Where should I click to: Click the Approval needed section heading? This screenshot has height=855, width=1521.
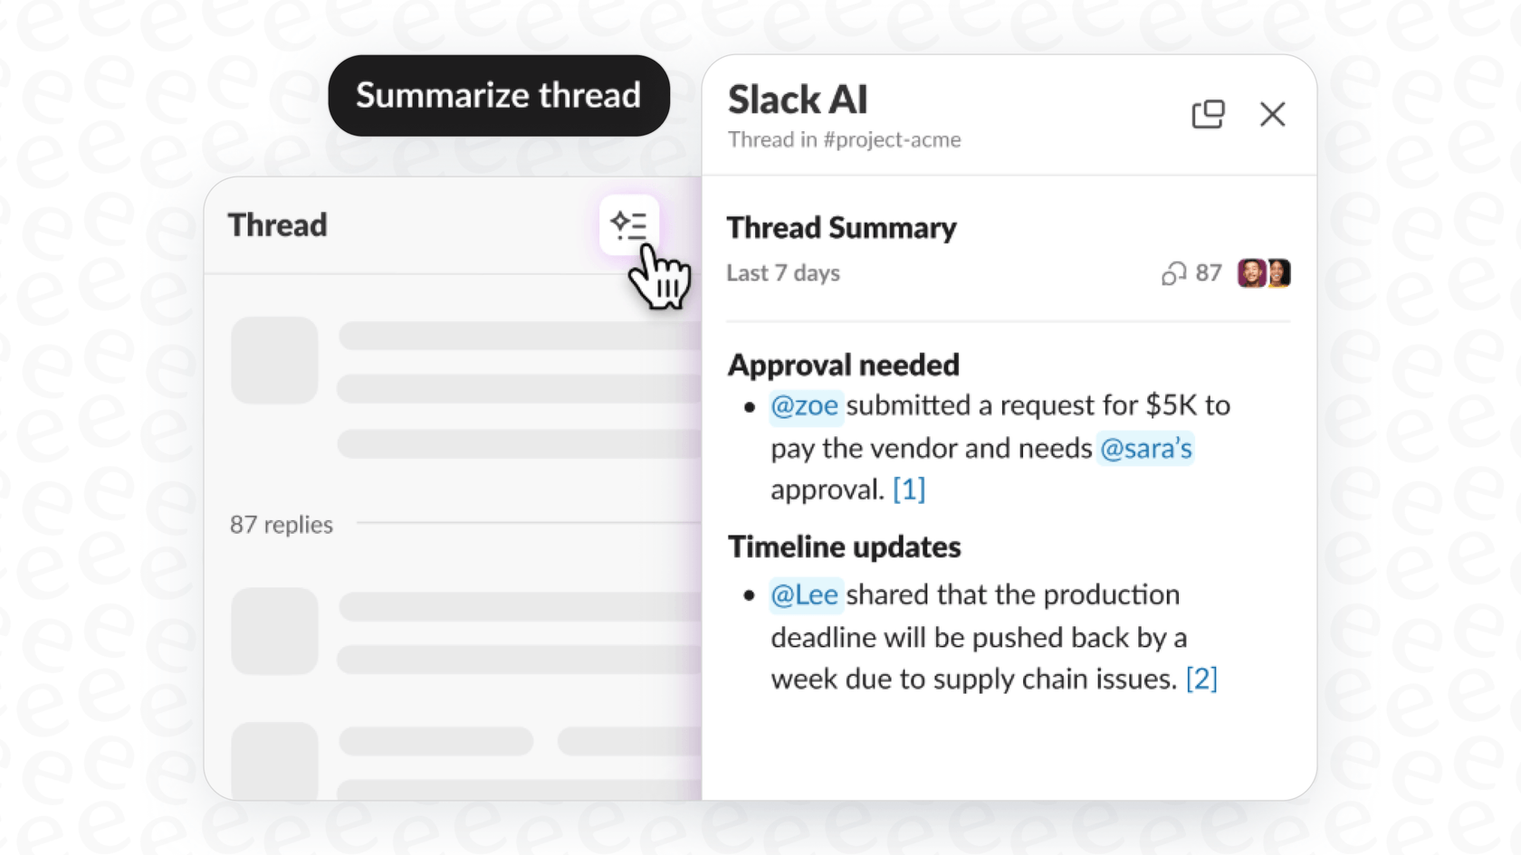point(842,365)
